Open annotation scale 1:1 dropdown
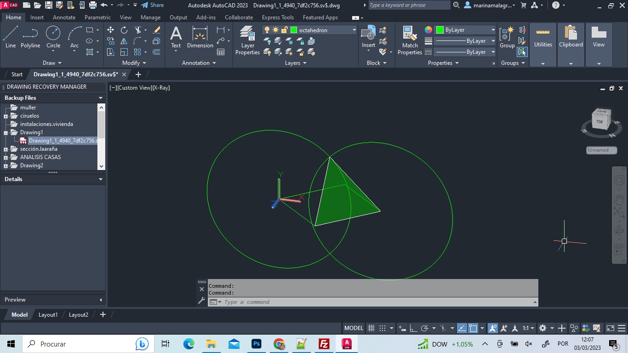The image size is (628, 353). pyautogui.click(x=528, y=328)
